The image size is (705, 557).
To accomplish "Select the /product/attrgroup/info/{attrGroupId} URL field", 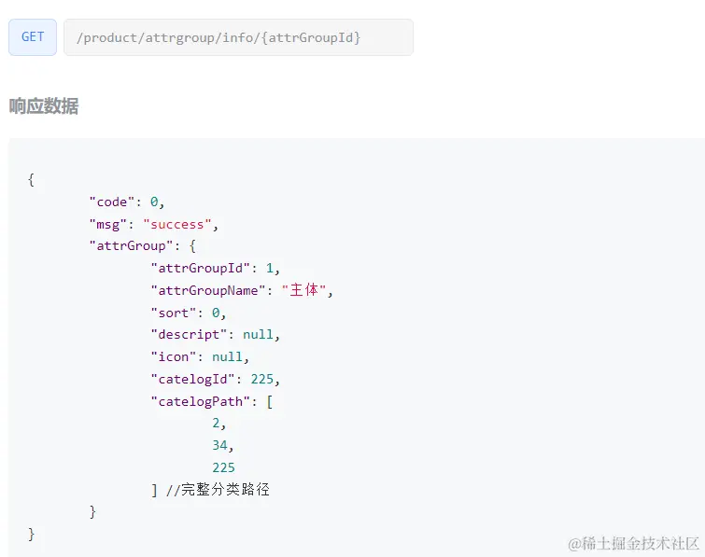I will (238, 37).
